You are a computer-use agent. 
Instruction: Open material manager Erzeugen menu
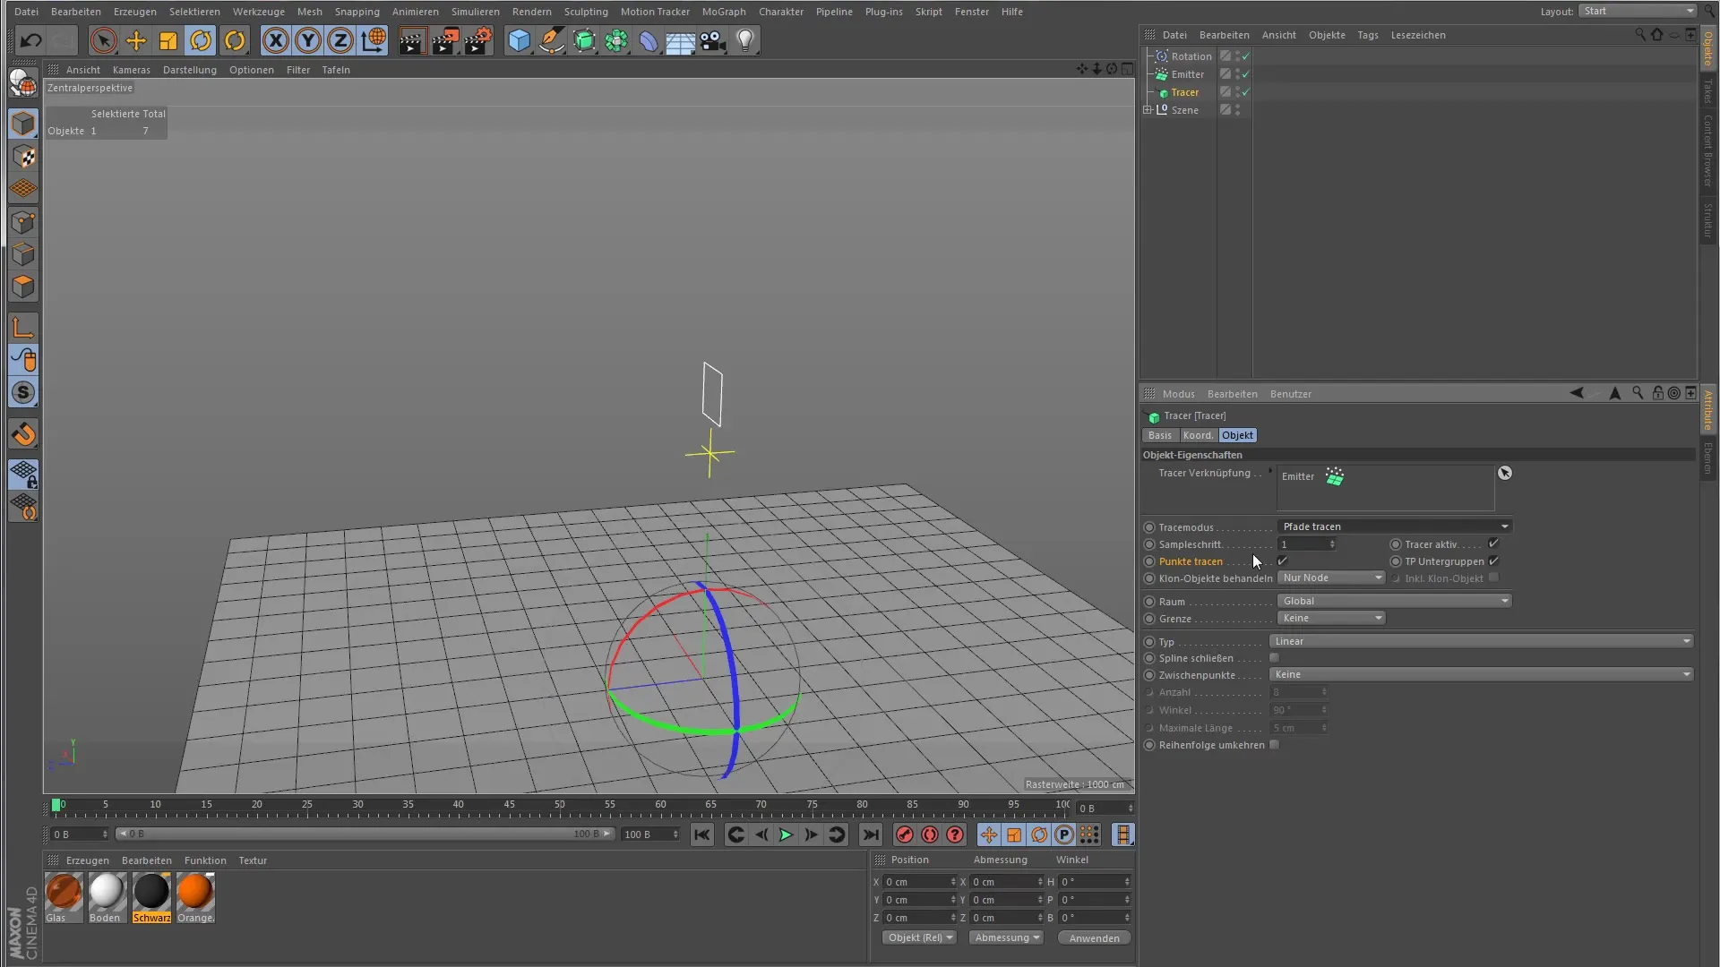[88, 860]
